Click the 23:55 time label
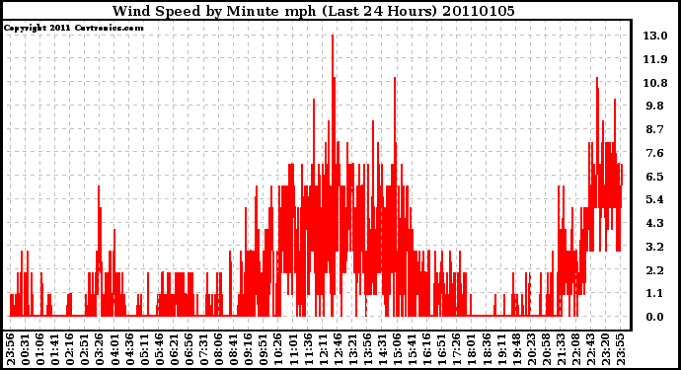 pyautogui.click(x=622, y=350)
